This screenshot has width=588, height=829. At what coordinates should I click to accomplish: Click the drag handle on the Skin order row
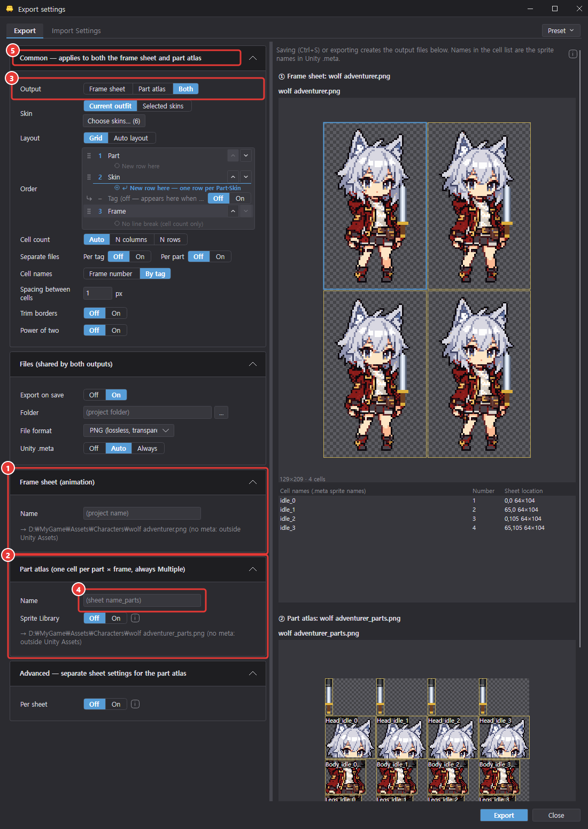coord(89,177)
